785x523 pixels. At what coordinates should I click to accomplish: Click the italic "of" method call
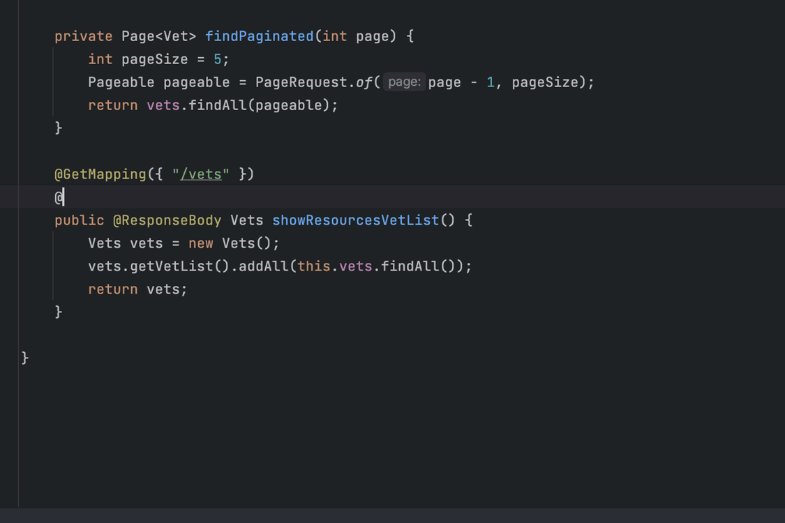(364, 82)
